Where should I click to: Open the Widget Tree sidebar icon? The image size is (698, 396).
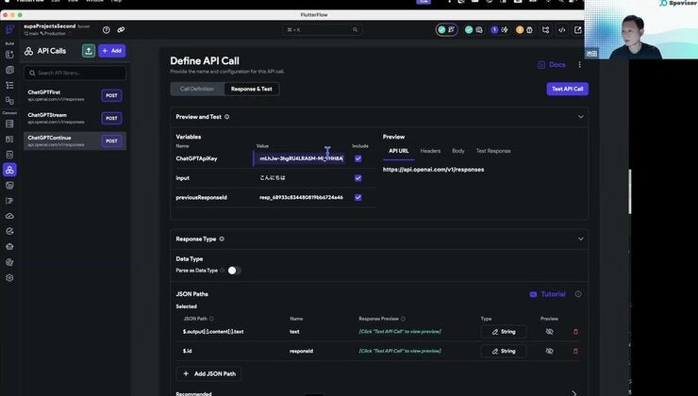(9, 85)
